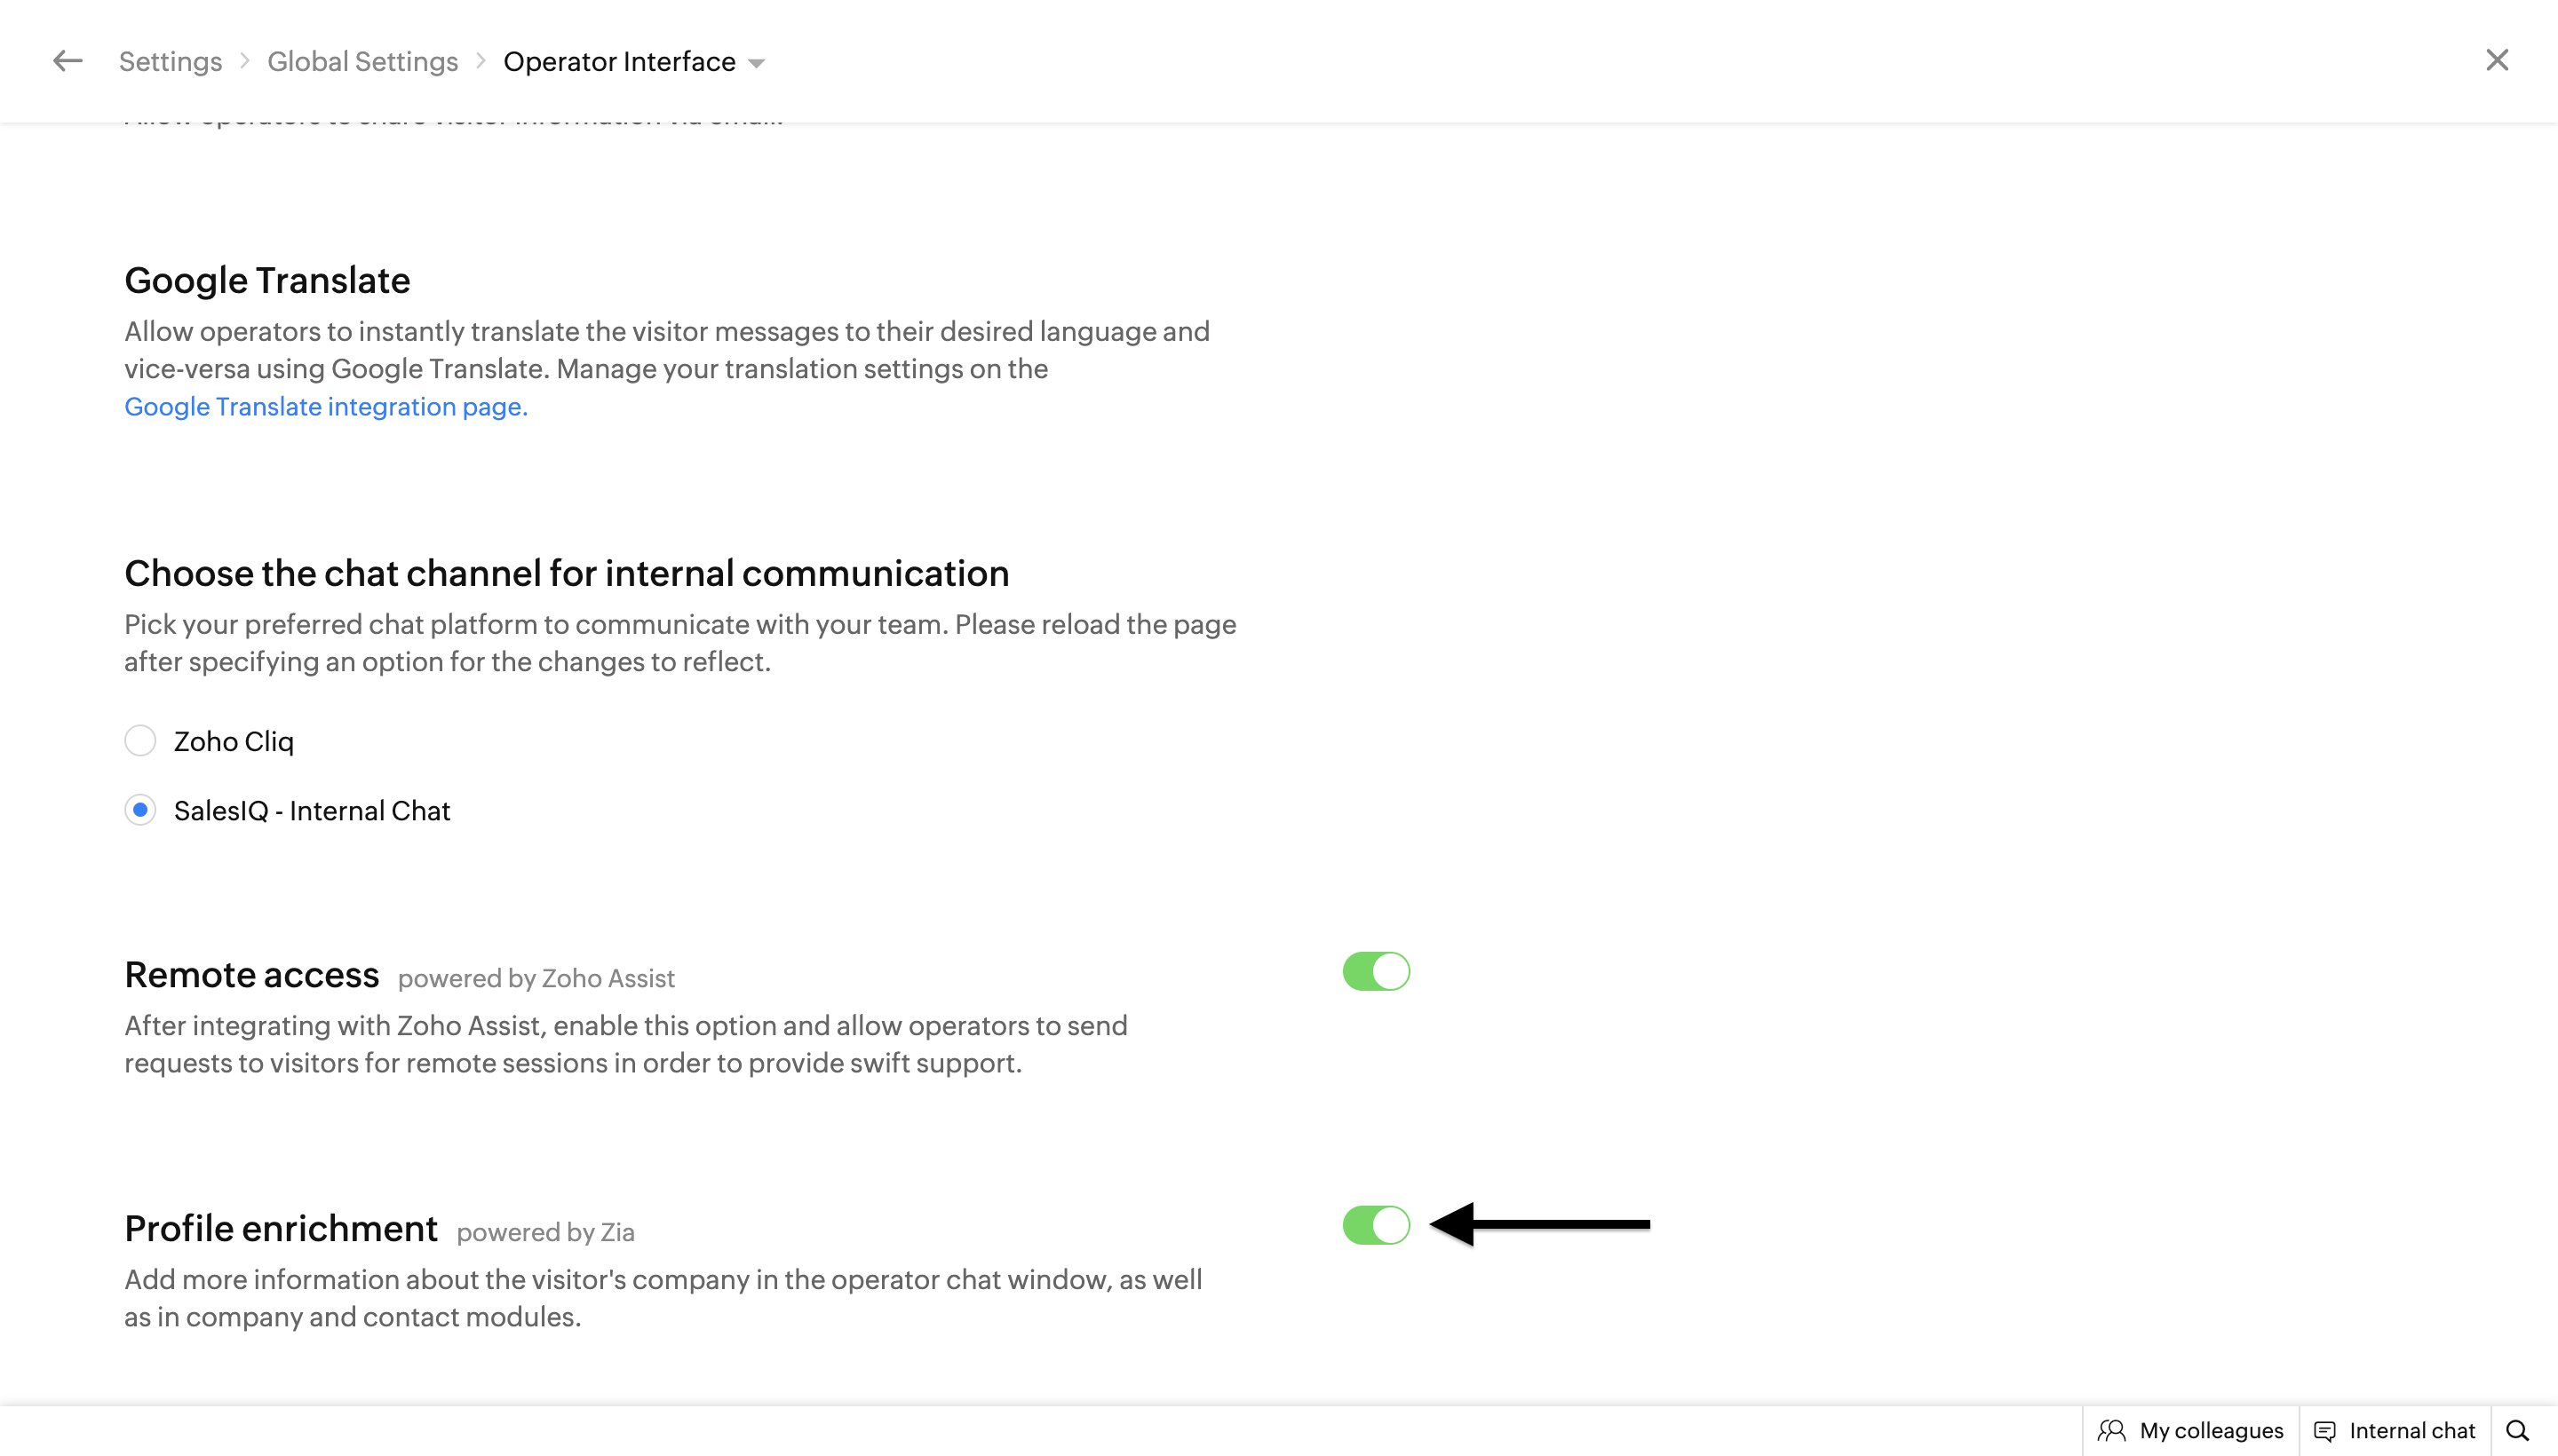This screenshot has width=2558, height=1456.
Task: Select the Zoho Cliq radio button
Action: (x=140, y=741)
